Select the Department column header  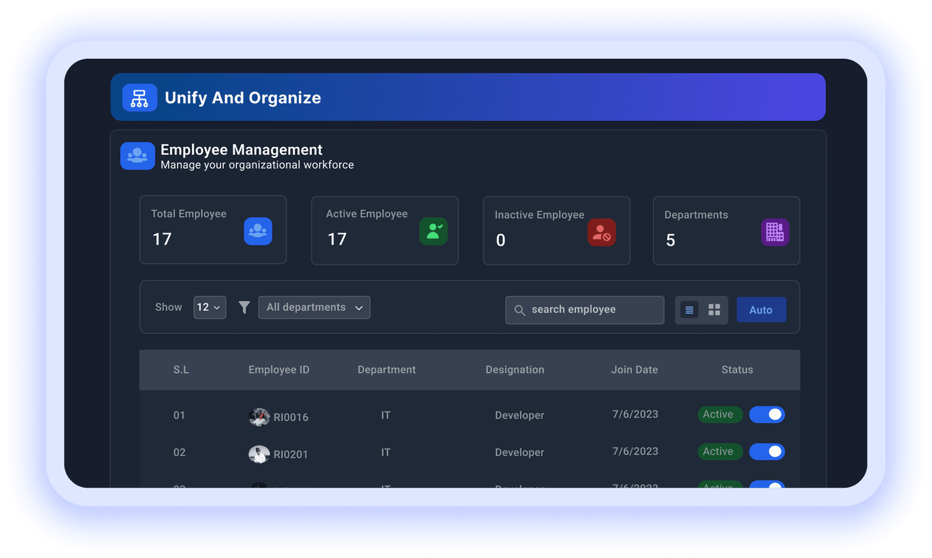click(386, 370)
